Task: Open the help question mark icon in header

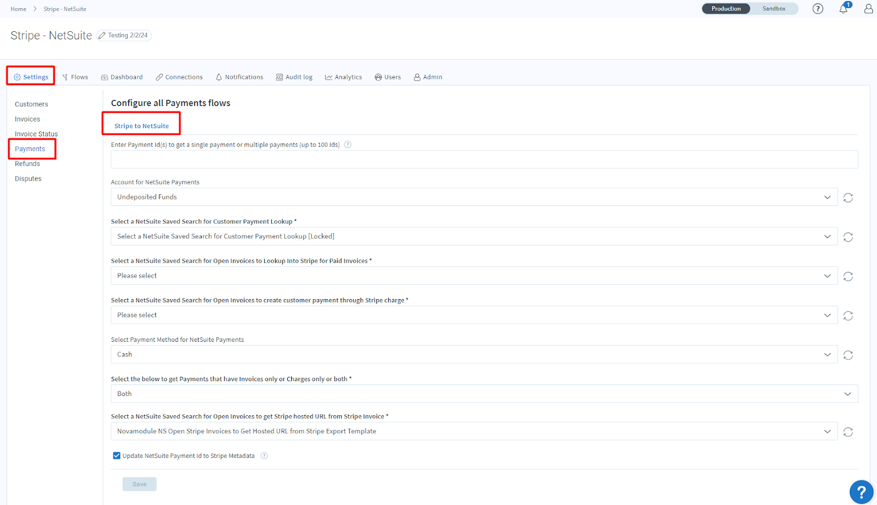Action: 818,9
